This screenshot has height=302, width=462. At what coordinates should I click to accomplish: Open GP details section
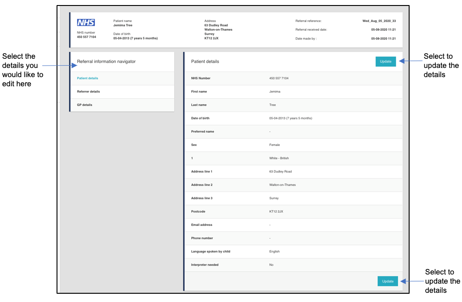pos(85,105)
